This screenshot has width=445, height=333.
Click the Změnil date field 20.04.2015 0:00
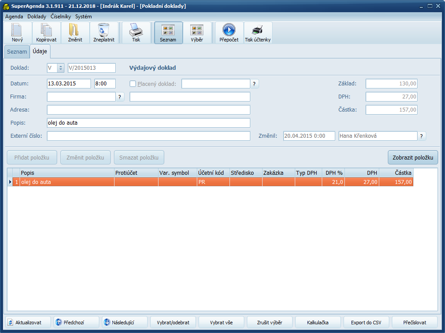click(x=309, y=136)
